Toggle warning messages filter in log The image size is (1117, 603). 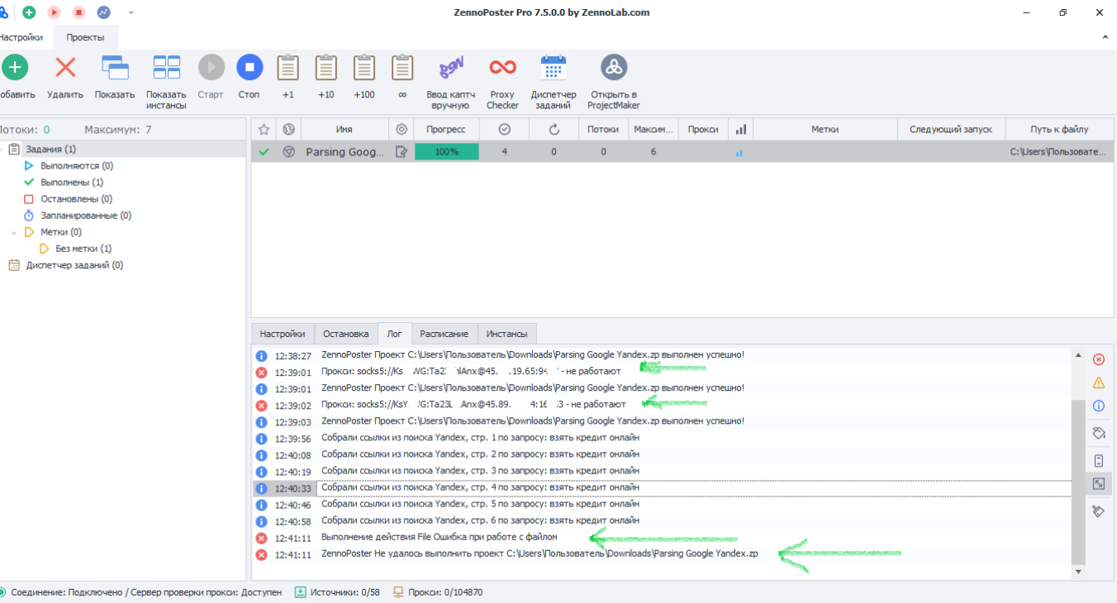(1099, 382)
